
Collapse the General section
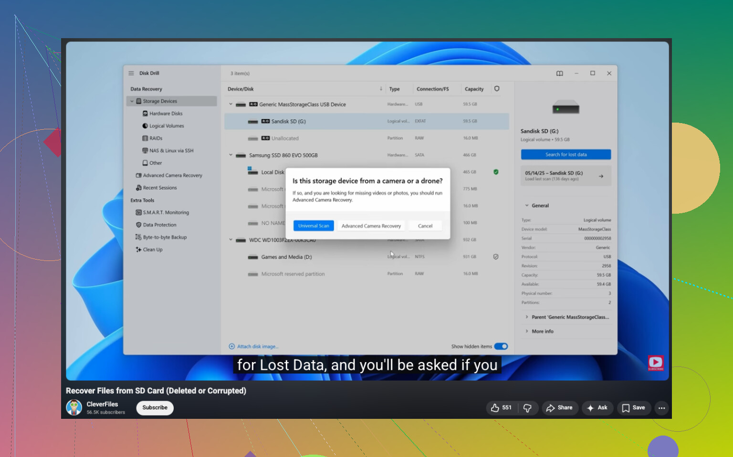(x=527, y=206)
